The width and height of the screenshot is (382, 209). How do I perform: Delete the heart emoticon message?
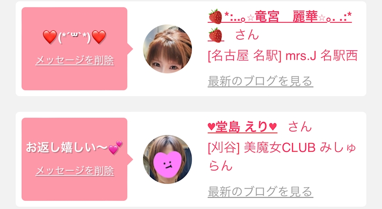[x=75, y=60]
